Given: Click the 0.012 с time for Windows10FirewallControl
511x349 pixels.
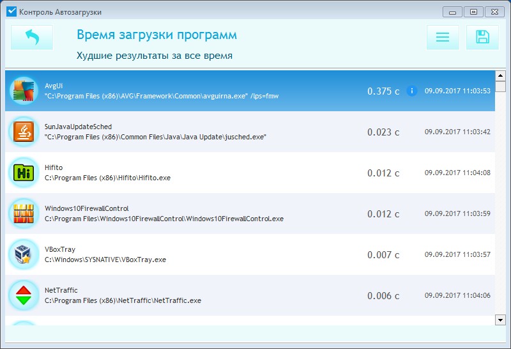Looking at the screenshot, I should 383,214.
